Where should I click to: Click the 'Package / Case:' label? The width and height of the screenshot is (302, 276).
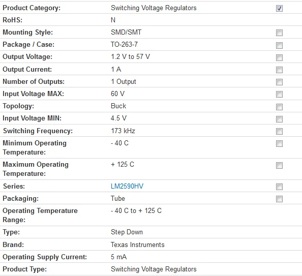coord(28,45)
